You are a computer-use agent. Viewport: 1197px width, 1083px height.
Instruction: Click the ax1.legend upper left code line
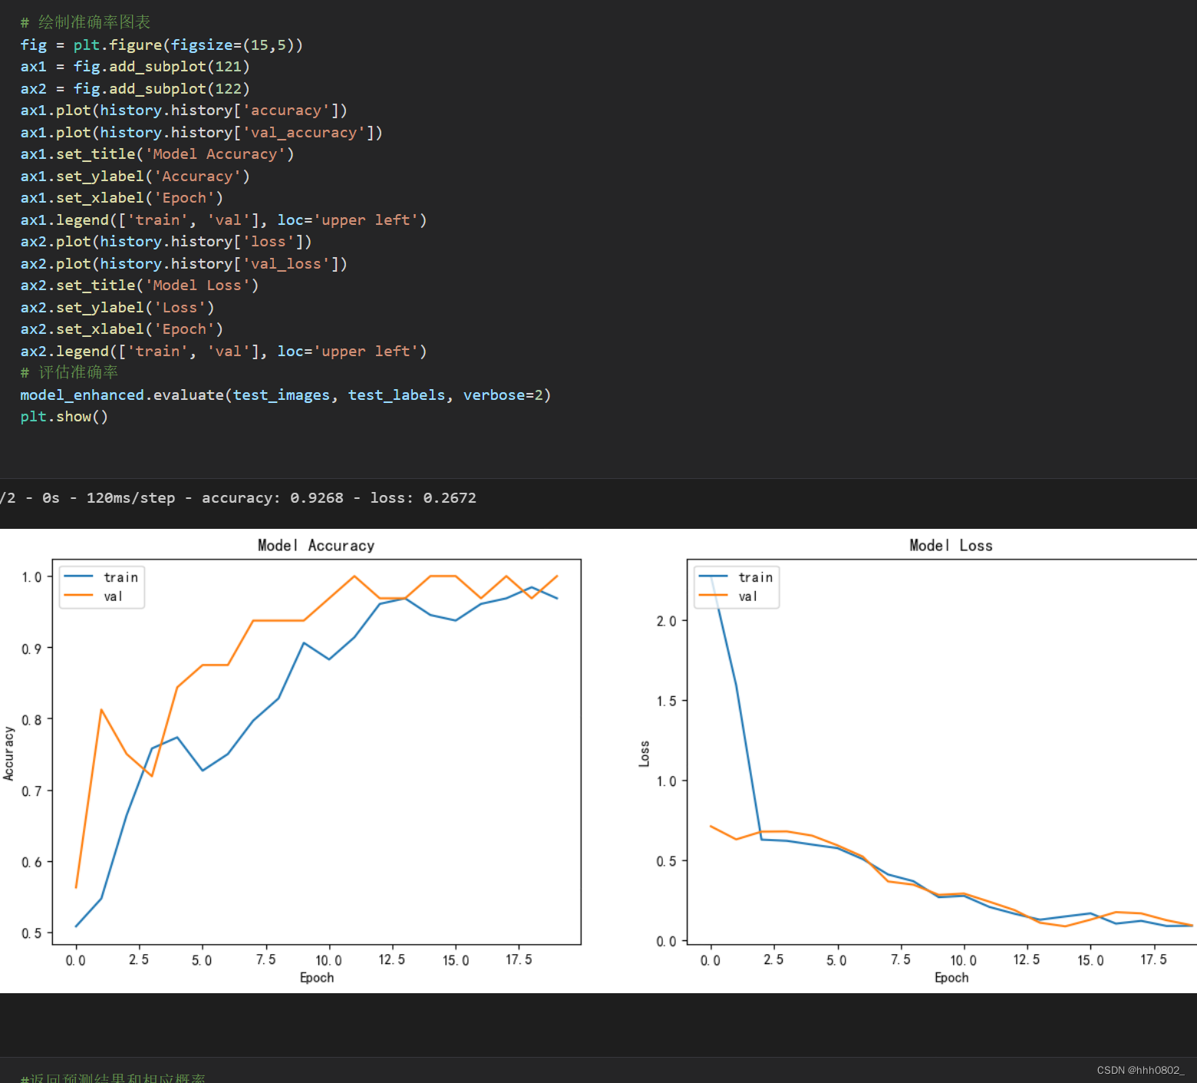tap(223, 220)
